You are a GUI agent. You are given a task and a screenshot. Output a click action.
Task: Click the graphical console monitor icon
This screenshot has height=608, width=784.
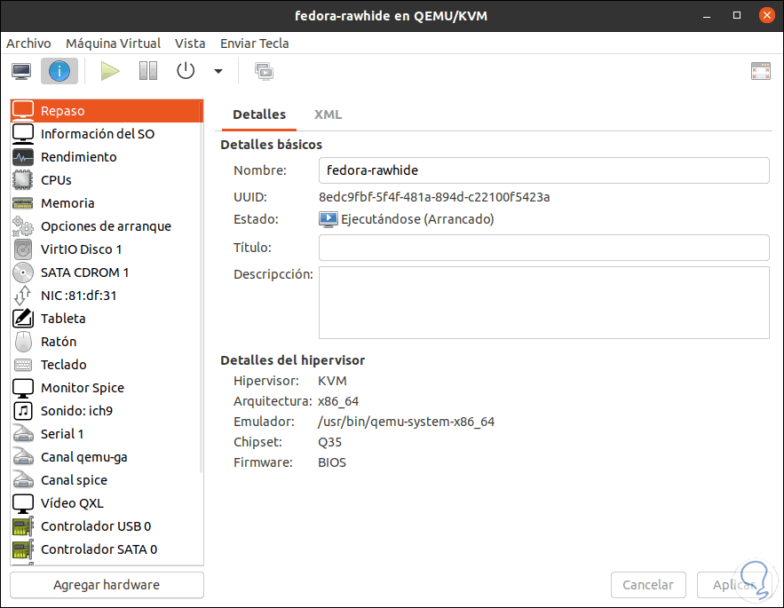pyautogui.click(x=21, y=71)
